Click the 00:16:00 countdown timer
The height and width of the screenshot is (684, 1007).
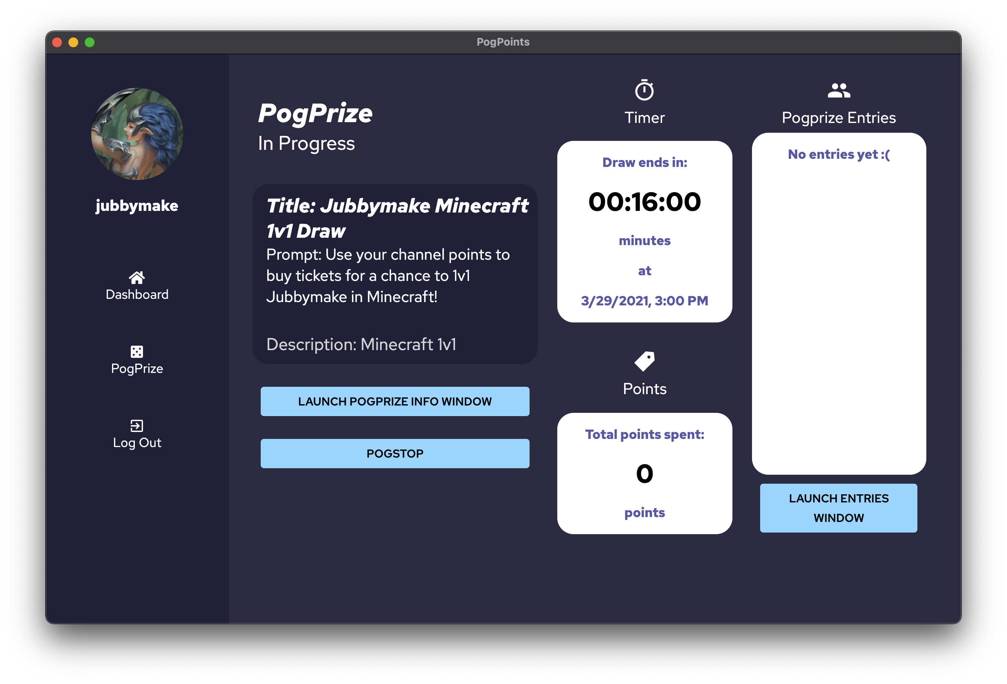(x=644, y=202)
